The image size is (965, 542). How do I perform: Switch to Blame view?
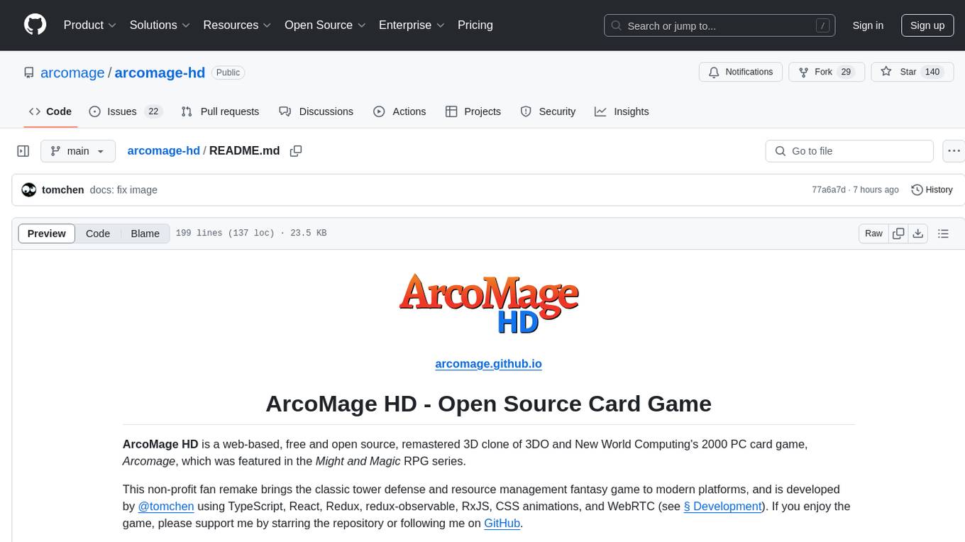[x=145, y=233]
